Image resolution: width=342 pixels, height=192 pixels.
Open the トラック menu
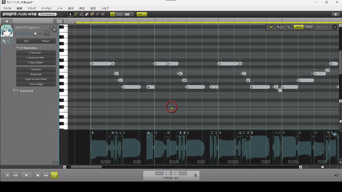pos(32,8)
